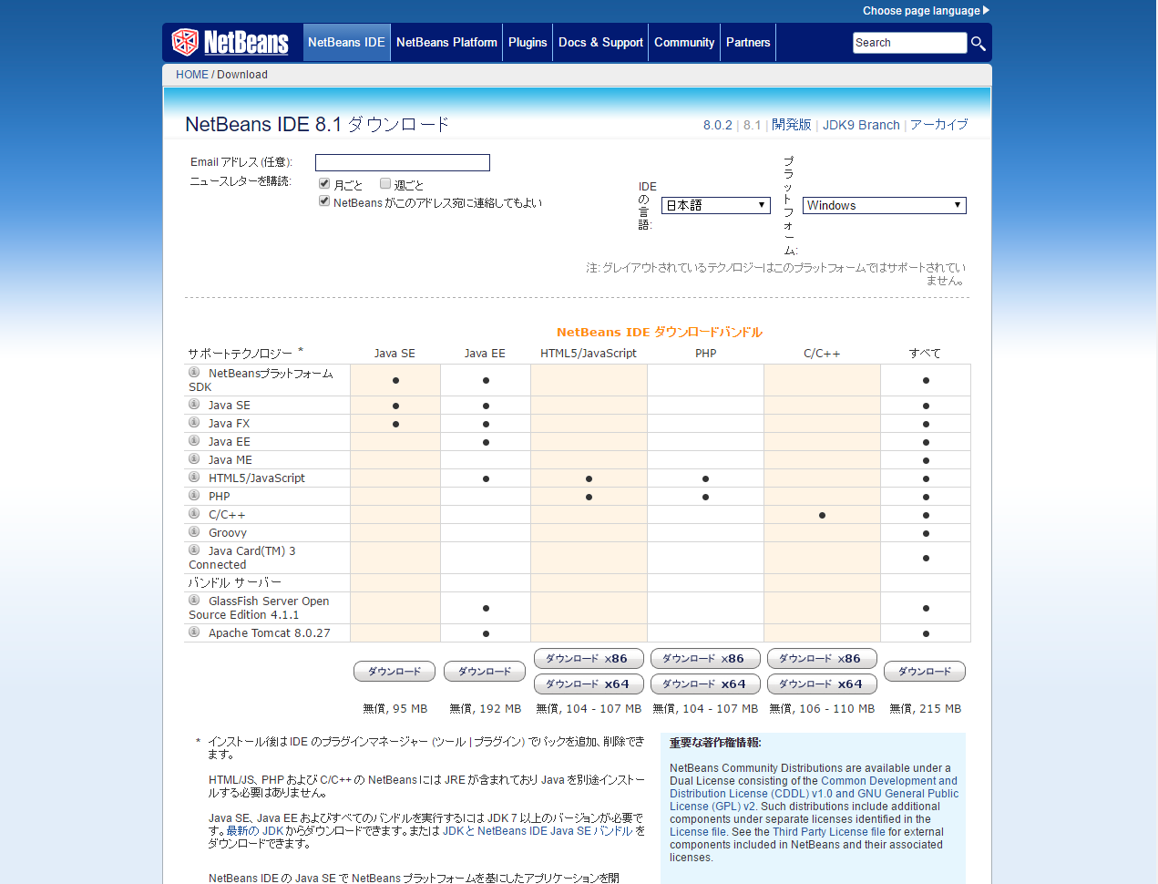Click the Java SE column header
The height and width of the screenshot is (884, 1158).
(395, 354)
